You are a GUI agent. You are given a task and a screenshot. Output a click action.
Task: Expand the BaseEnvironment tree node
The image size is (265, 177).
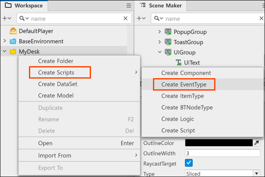[x=5, y=41]
